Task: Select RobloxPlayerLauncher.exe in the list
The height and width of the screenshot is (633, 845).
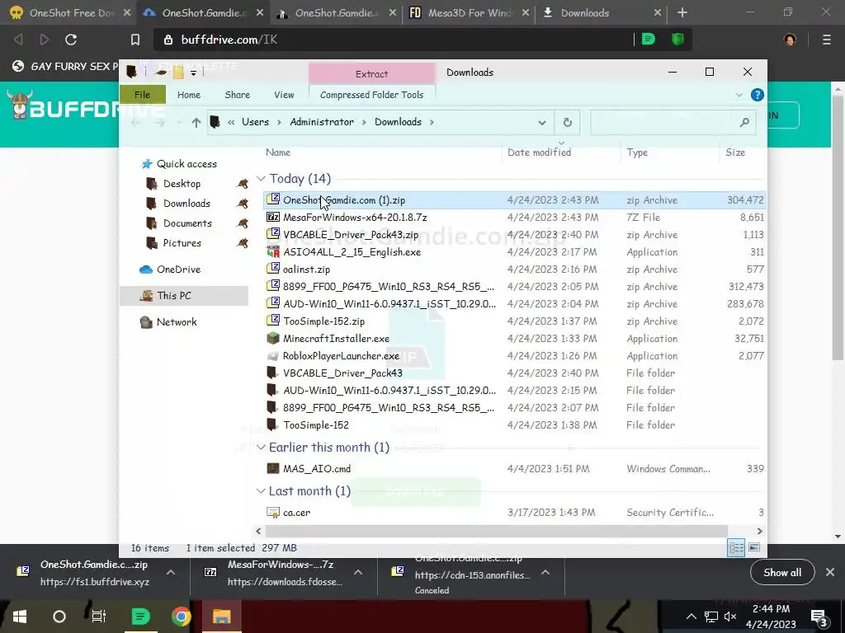Action: 341,356
